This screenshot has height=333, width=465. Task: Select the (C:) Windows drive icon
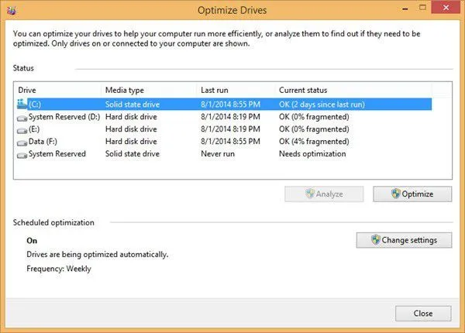tap(22, 104)
